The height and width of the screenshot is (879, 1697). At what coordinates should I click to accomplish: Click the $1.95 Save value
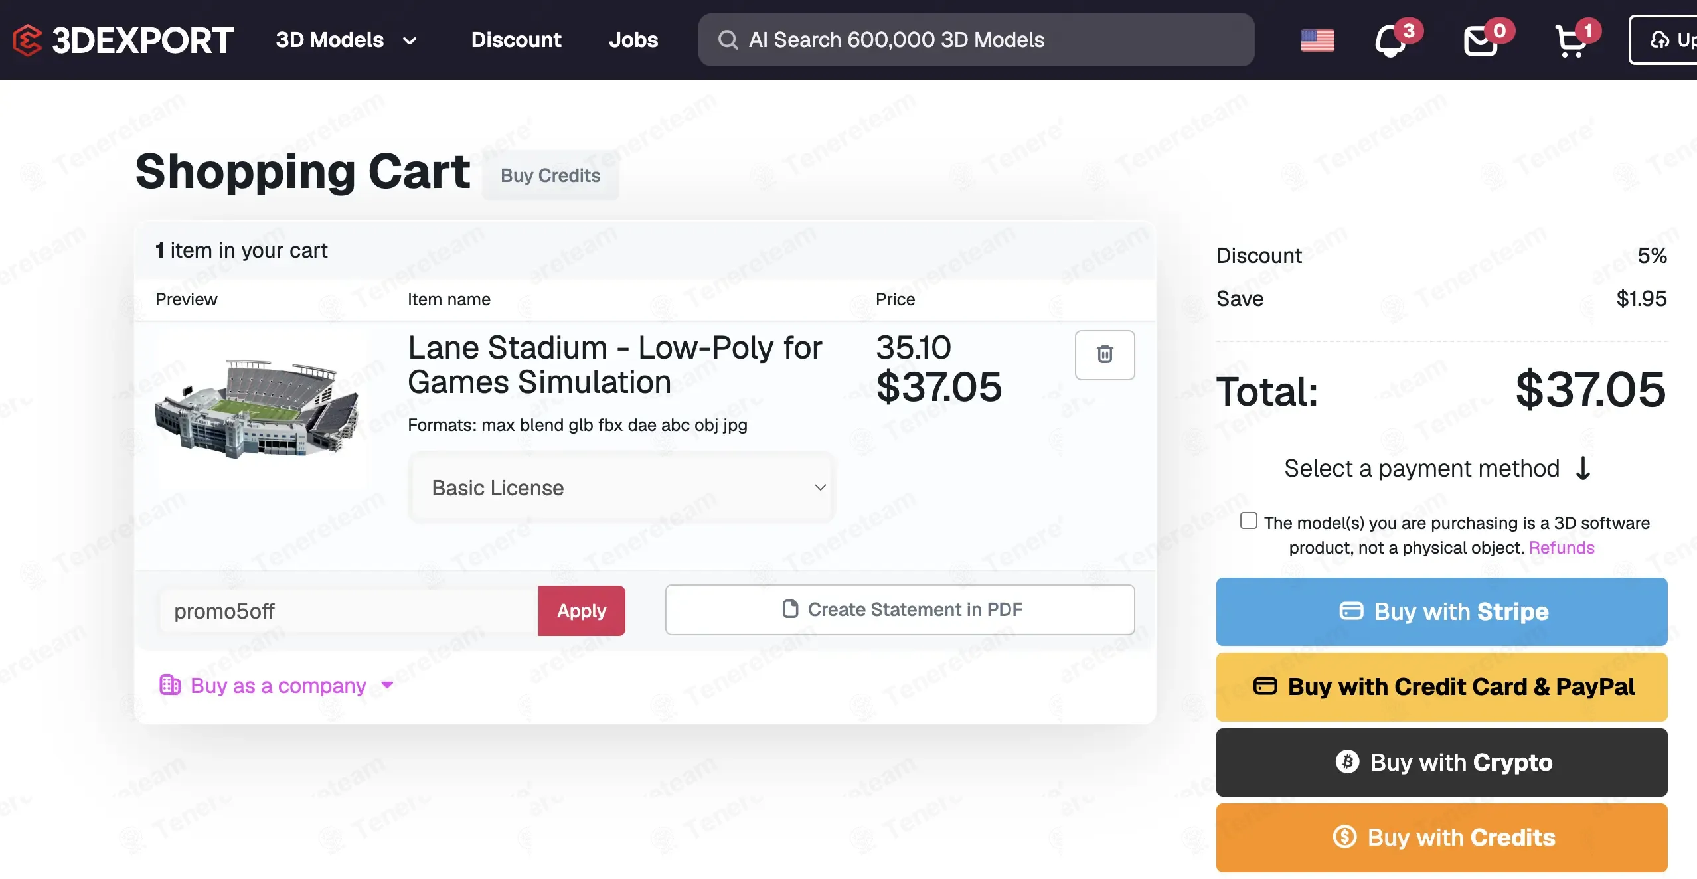pos(1641,299)
